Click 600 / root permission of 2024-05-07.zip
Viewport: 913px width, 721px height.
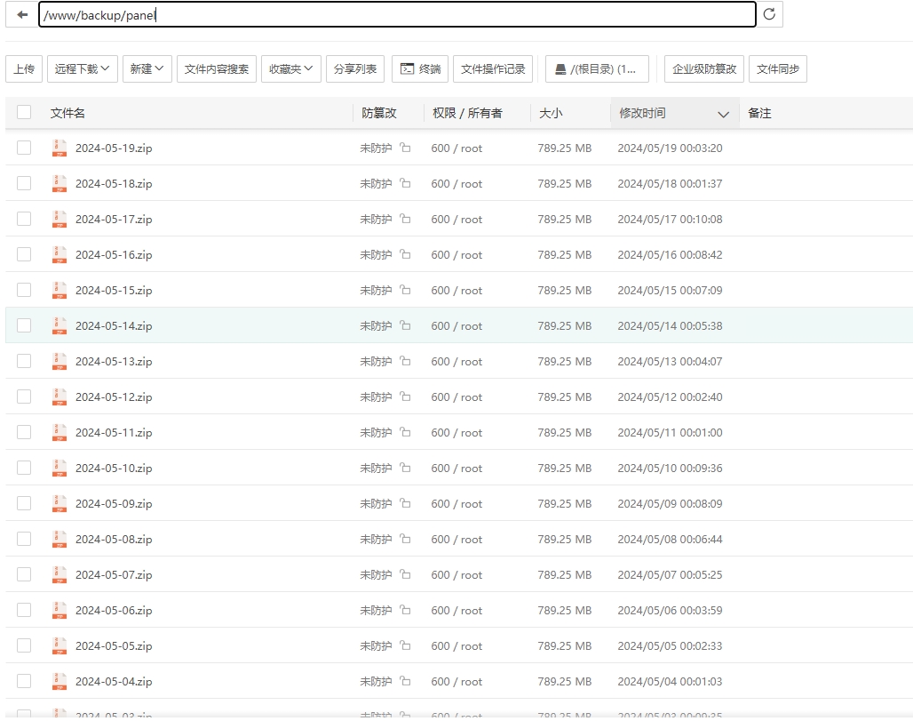456,574
